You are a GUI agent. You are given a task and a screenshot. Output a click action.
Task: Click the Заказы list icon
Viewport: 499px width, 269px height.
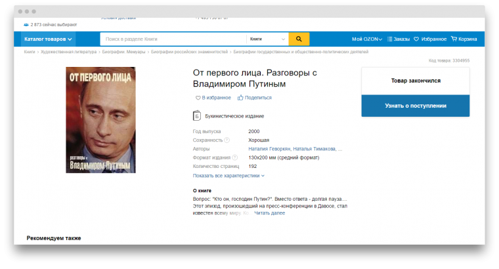point(389,39)
